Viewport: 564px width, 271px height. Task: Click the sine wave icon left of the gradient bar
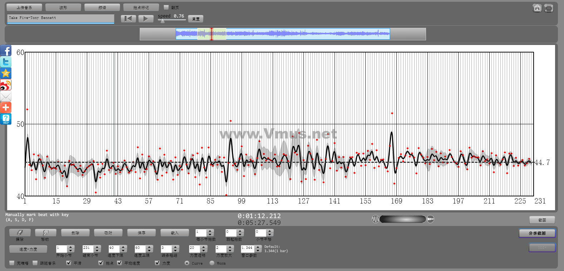coord(375,219)
